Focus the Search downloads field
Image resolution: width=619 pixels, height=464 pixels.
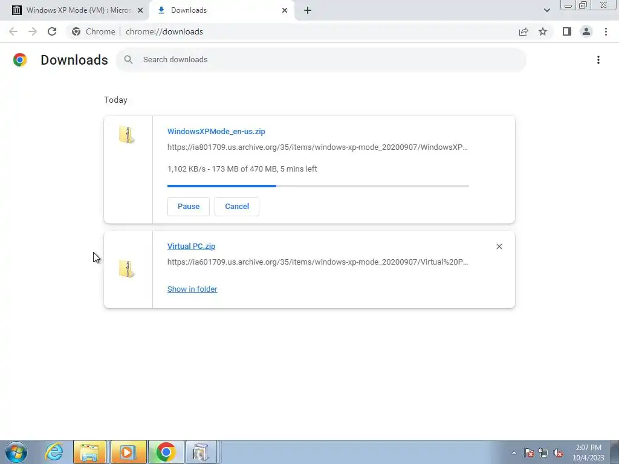(321, 60)
